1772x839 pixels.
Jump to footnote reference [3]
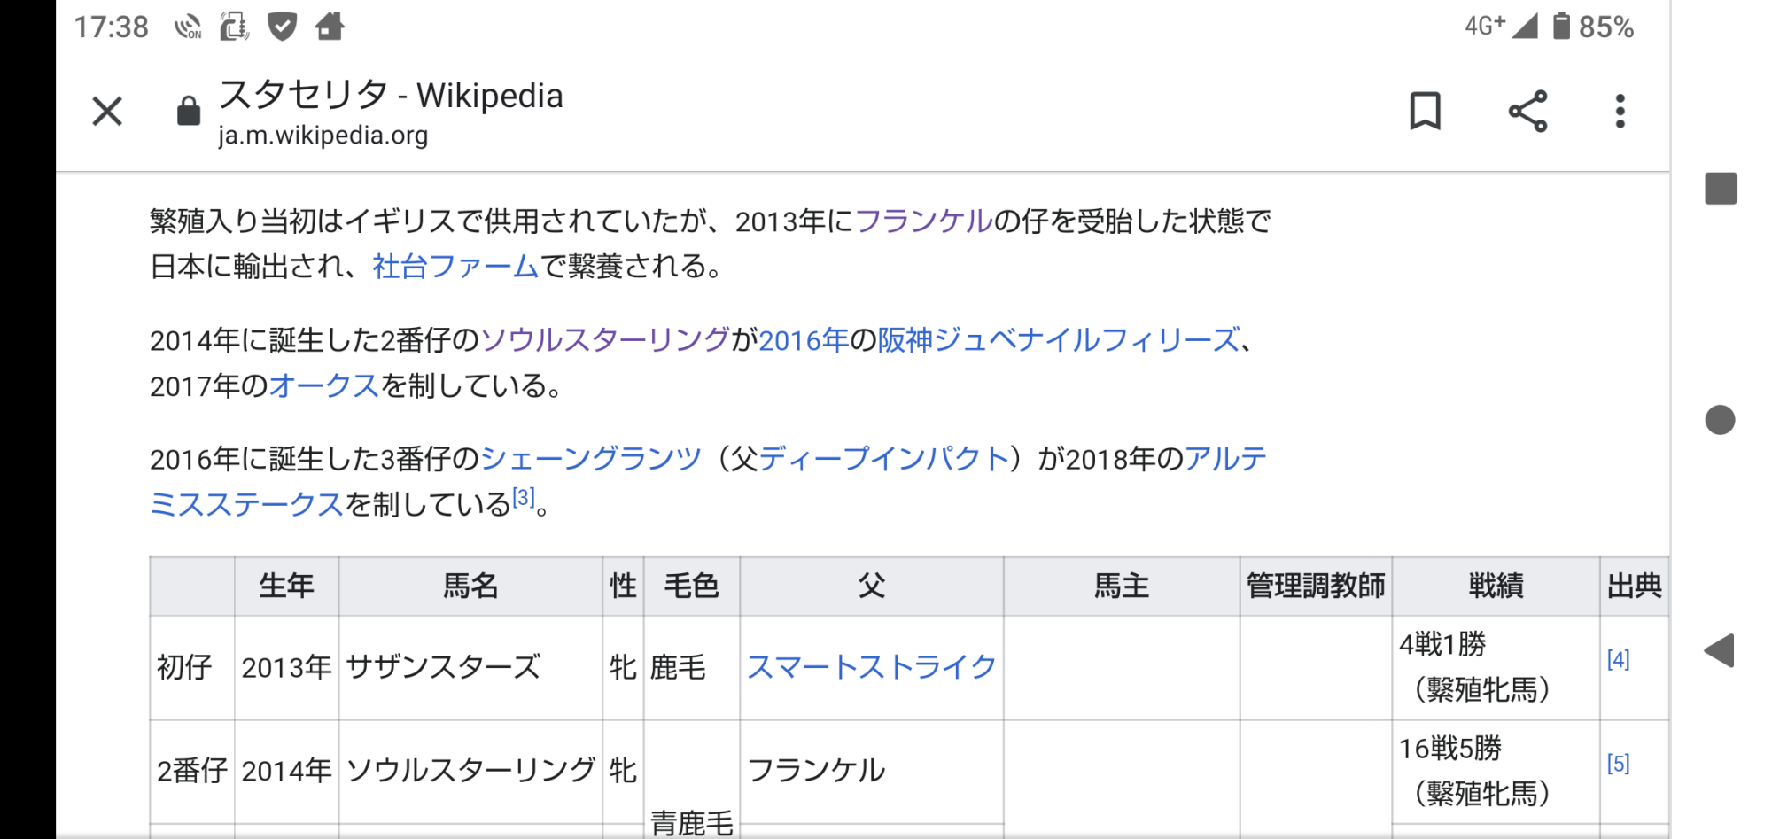click(x=524, y=497)
